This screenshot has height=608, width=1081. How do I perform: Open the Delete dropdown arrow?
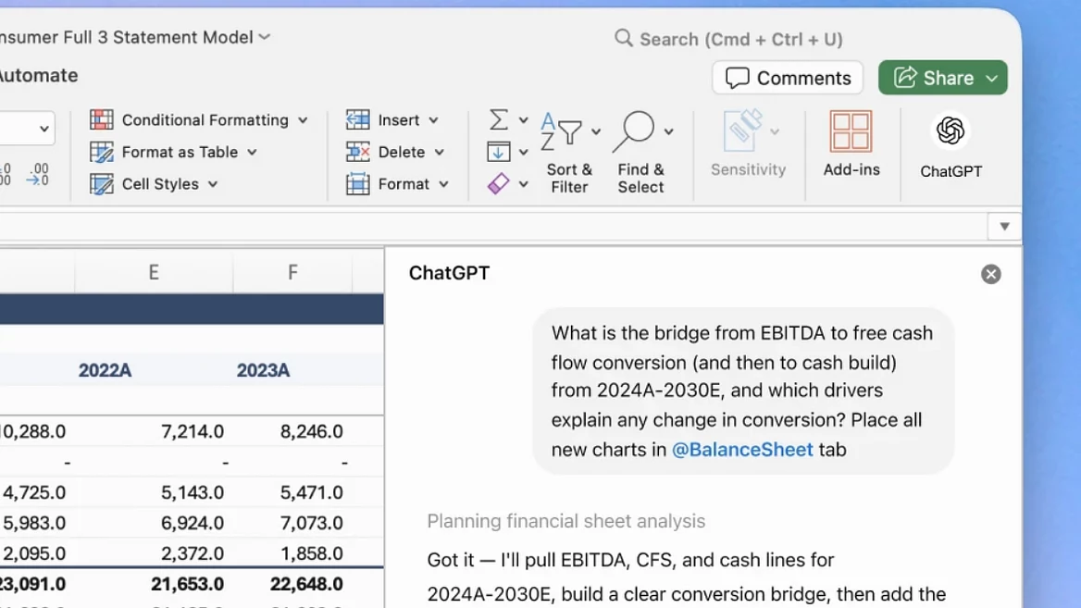[x=439, y=153]
